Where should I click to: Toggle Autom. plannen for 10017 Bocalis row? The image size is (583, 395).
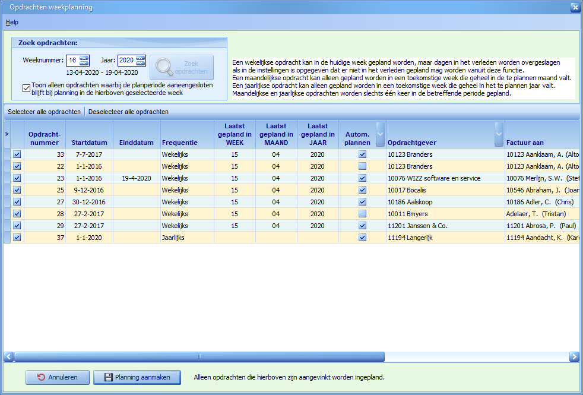363,190
